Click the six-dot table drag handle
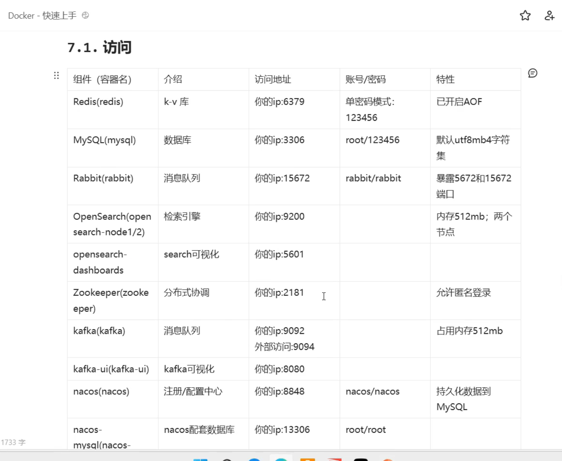This screenshot has height=461, width=562. pos(56,75)
